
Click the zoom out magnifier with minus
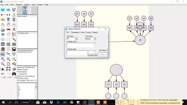(x=14, y=59)
